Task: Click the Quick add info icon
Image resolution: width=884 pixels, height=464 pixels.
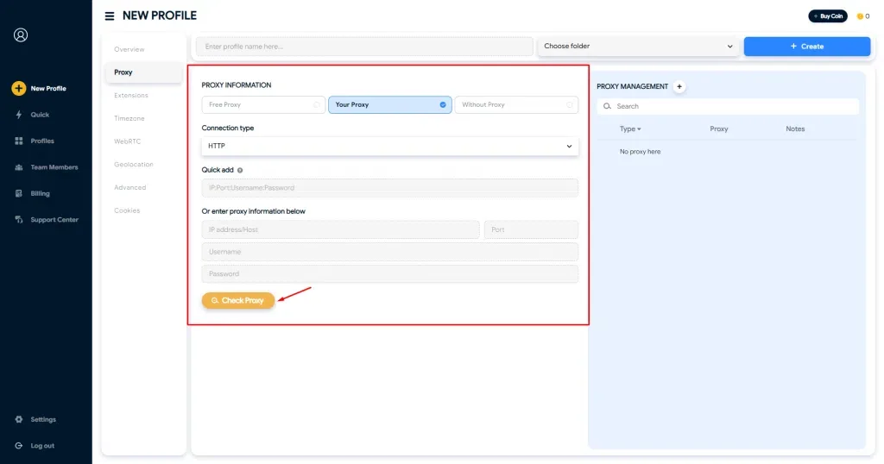Action: click(x=240, y=170)
